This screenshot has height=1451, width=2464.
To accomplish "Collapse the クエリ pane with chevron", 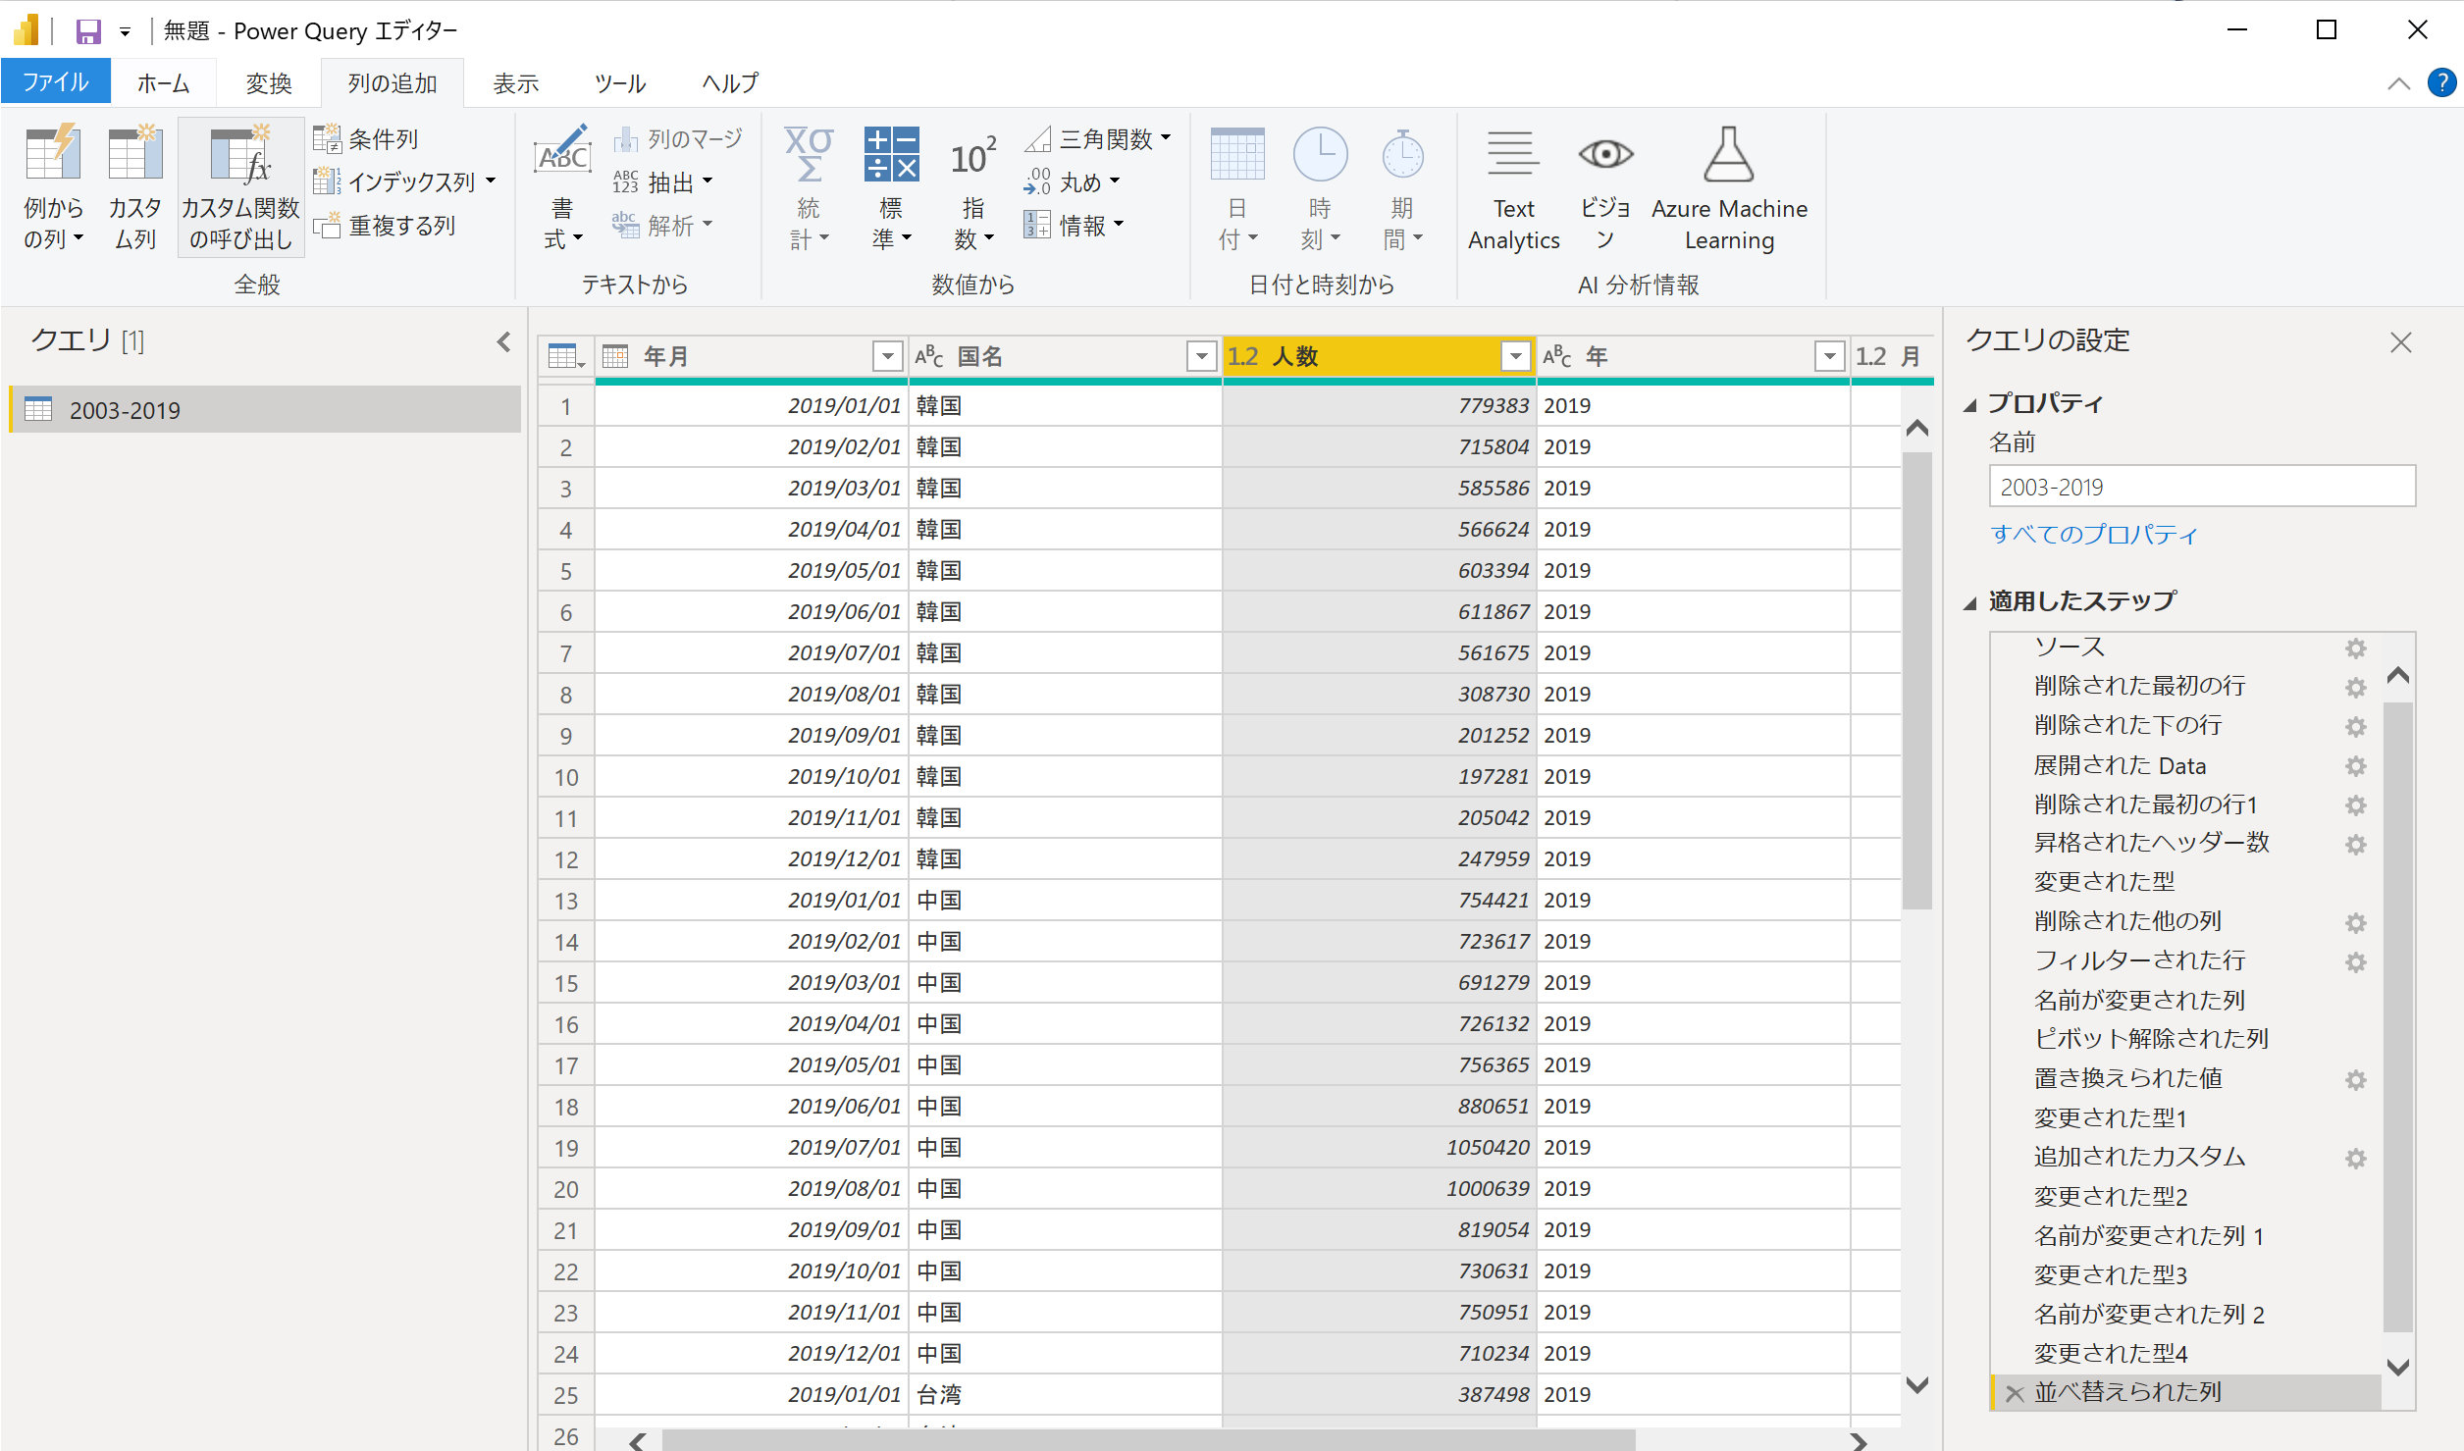I will (503, 341).
